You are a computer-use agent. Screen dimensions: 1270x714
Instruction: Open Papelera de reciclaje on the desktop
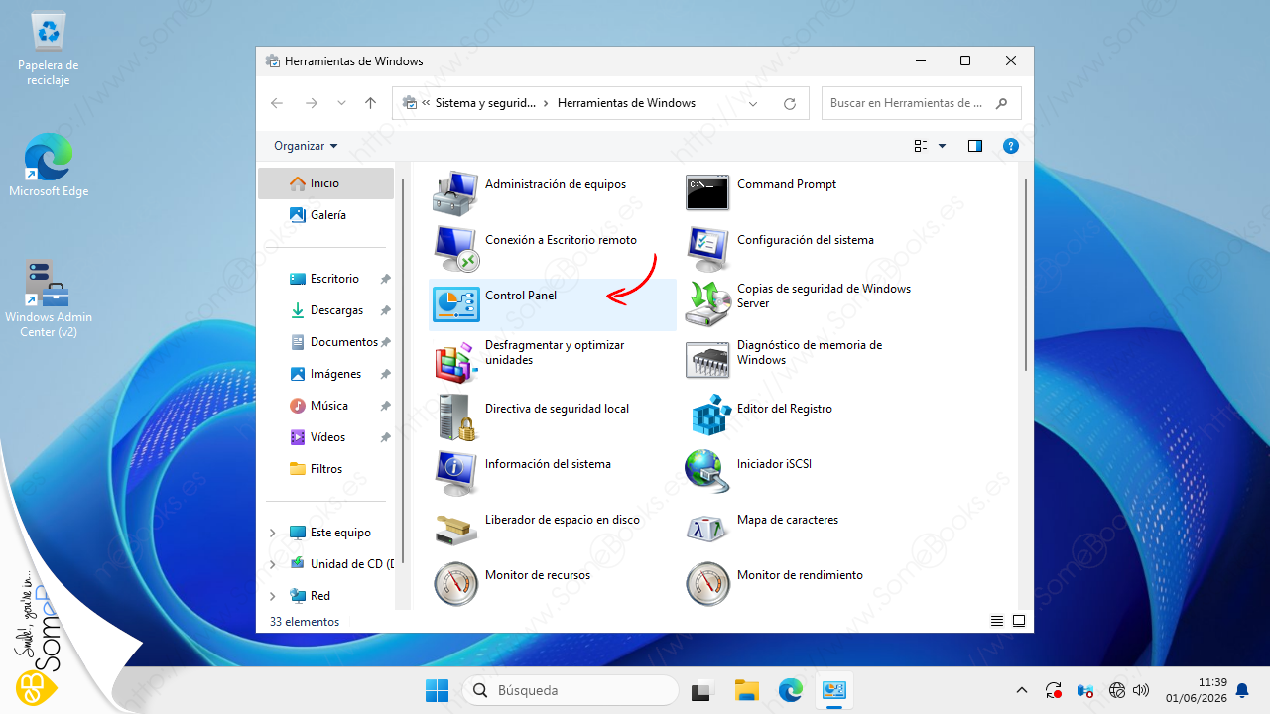(x=49, y=50)
